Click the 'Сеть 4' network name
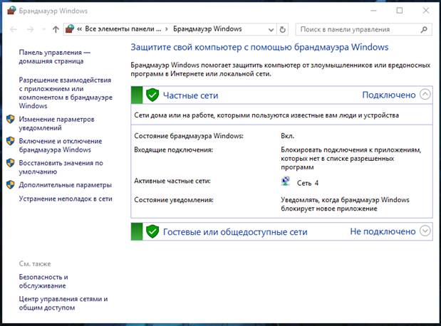Screen dimensions: 441x326 pos(308,183)
